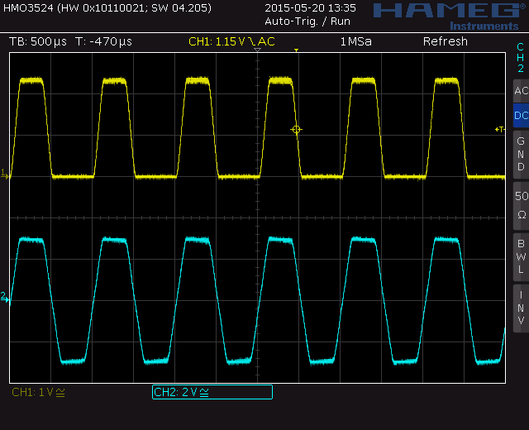
Task: Toggle INV to invert channel 2
Action: 520,307
